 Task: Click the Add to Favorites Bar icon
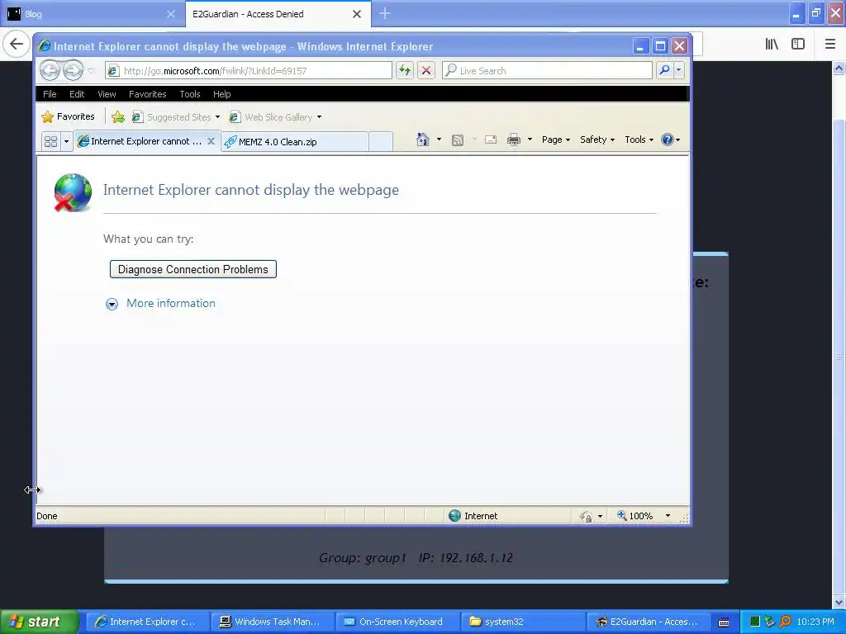click(117, 117)
